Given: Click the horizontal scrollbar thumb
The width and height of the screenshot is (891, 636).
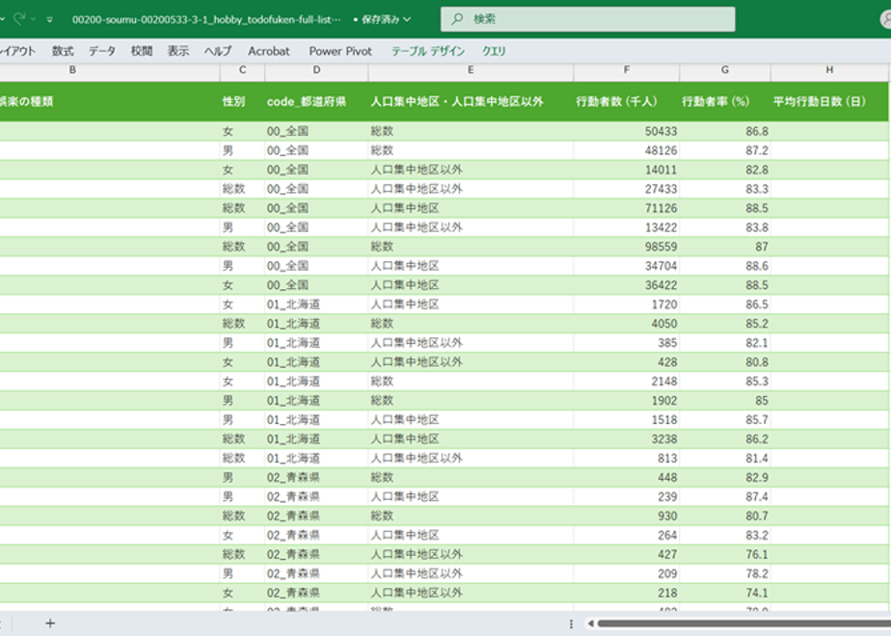Looking at the screenshot, I should [743, 623].
